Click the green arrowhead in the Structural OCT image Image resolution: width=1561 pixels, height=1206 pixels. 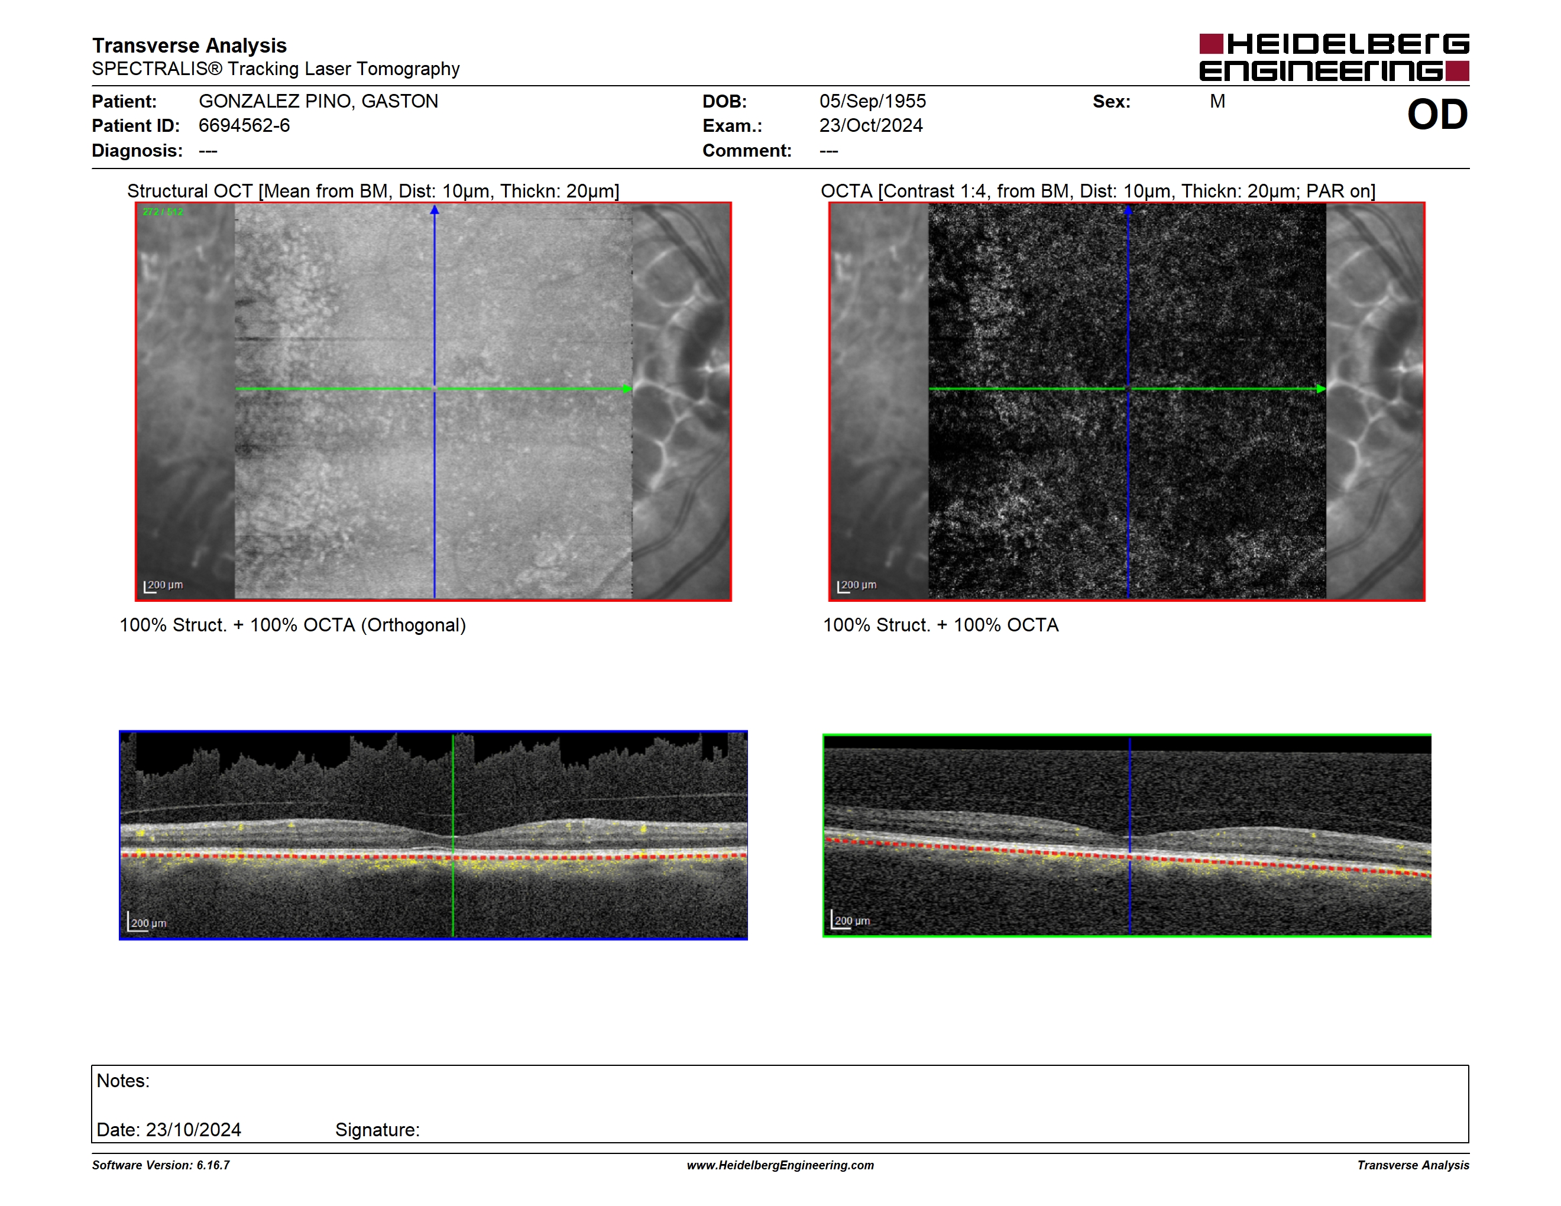627,388
